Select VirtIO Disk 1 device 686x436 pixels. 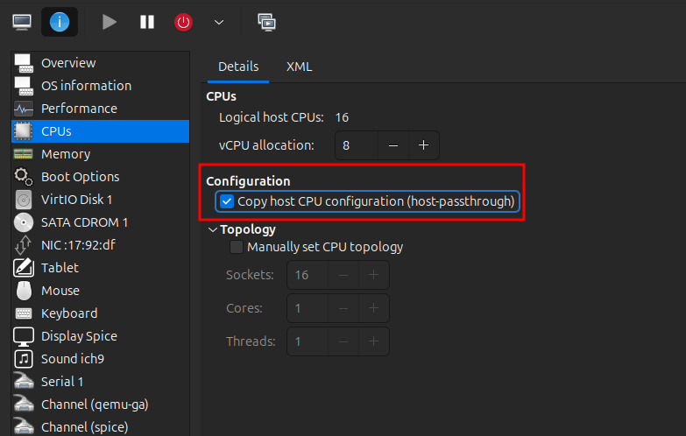click(x=76, y=200)
